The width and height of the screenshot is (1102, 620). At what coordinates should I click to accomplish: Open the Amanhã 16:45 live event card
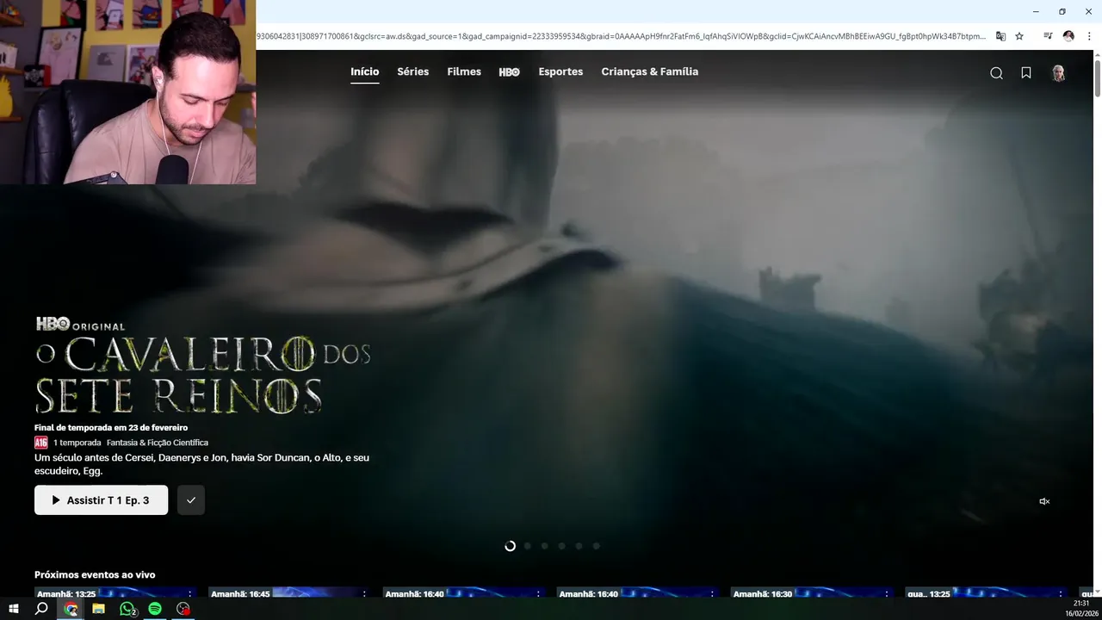coord(289,592)
